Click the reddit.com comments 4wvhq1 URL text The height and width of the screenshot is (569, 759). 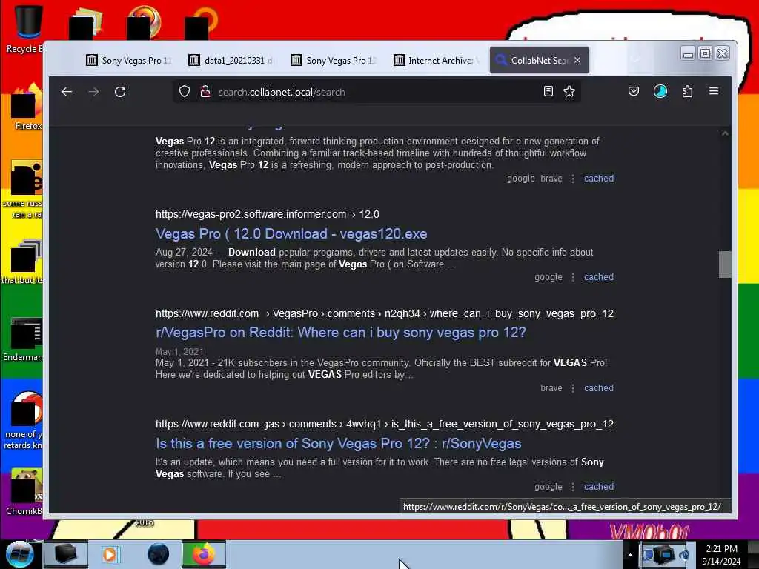tap(385, 424)
